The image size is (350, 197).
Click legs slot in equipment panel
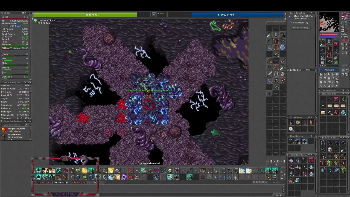point(329,54)
